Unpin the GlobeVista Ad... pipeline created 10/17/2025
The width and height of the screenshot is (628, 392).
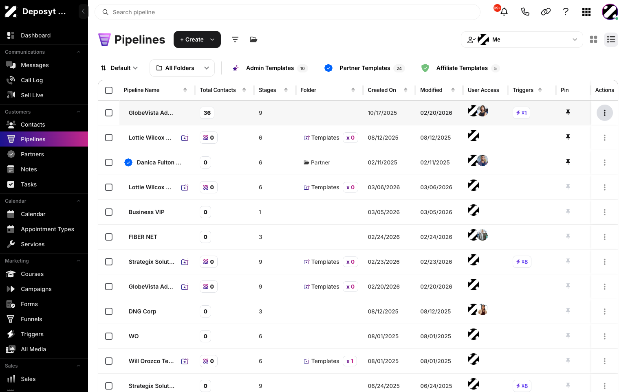click(x=568, y=112)
